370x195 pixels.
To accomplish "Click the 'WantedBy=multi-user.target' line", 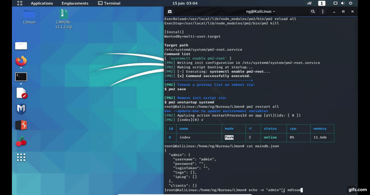I will pyautogui.click(x=193, y=37).
